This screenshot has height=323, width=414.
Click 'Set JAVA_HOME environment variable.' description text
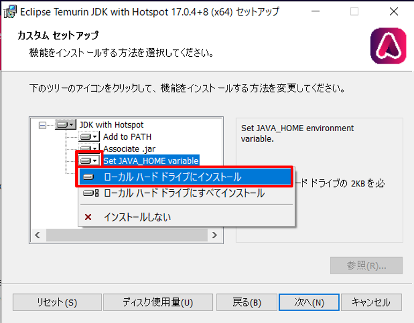(297, 133)
